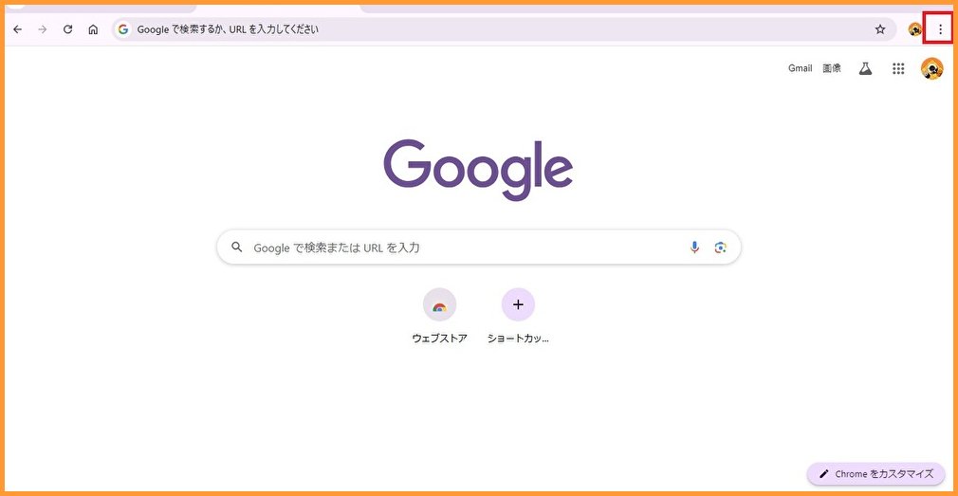Click magnifier icon in search box
958x496 pixels.
[x=236, y=248]
